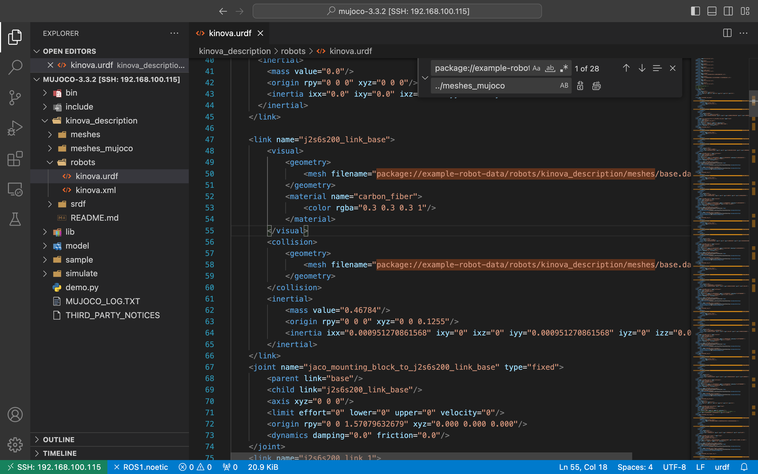Collapse the robots folder
The width and height of the screenshot is (758, 474).
click(x=83, y=162)
